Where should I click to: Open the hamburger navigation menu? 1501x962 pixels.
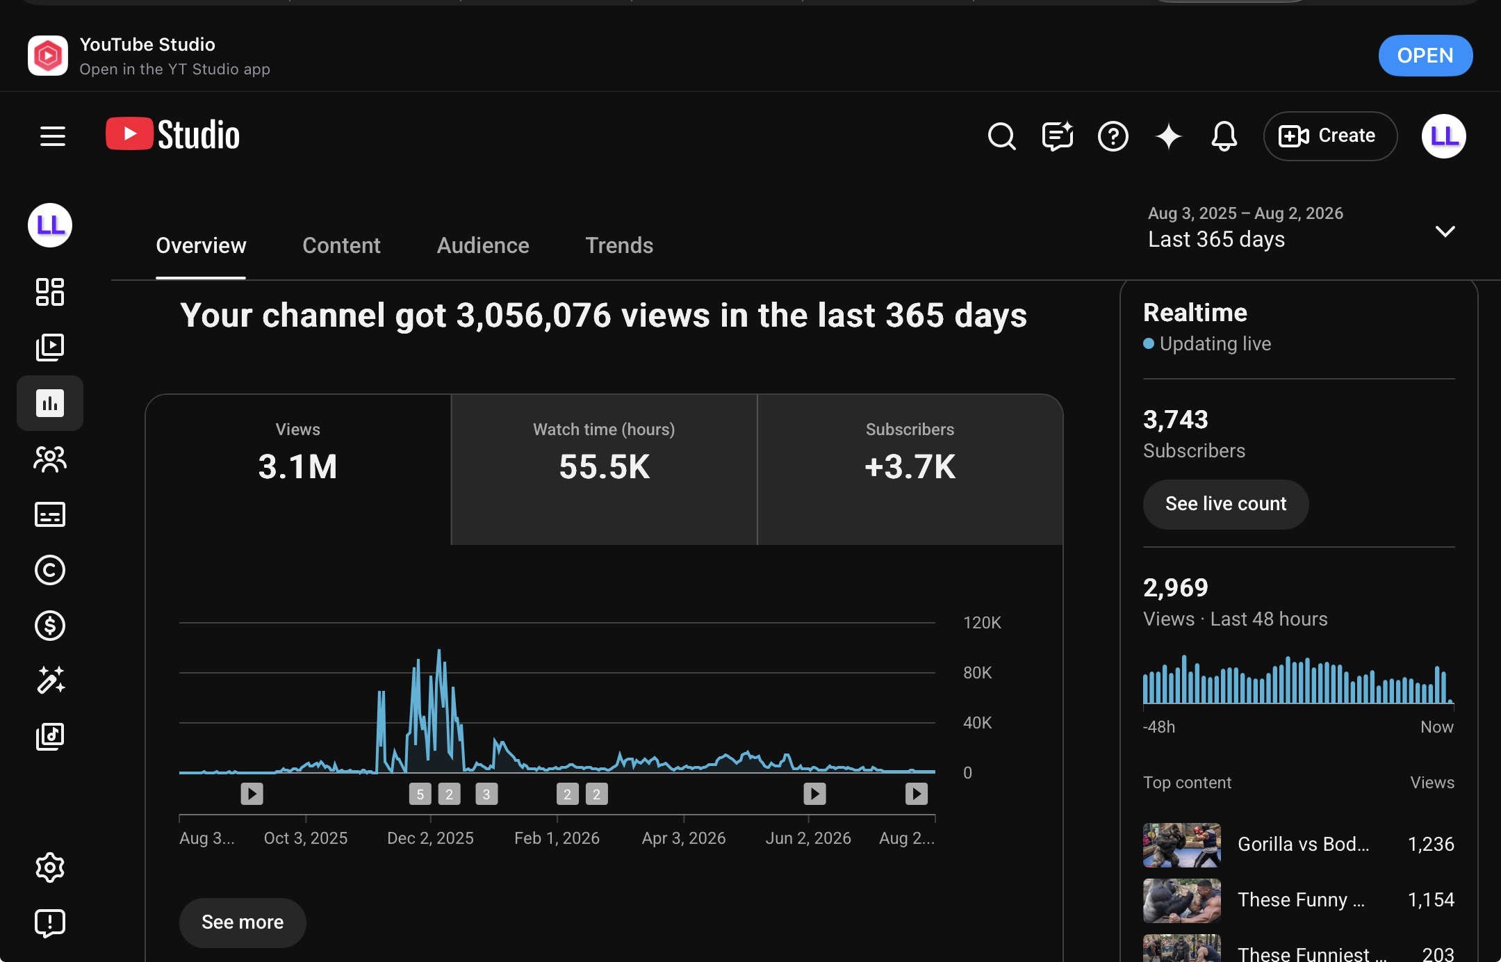[53, 136]
